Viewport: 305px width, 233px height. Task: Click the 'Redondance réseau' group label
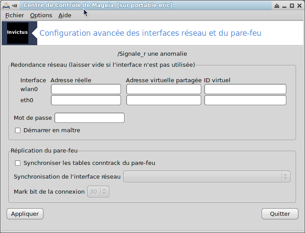point(103,65)
